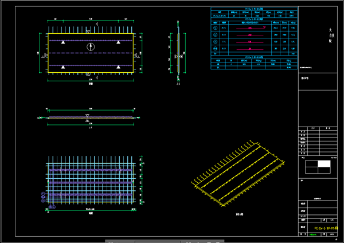
Task: Click the green text in the title block's bottom row
Action: (x=313, y=234)
